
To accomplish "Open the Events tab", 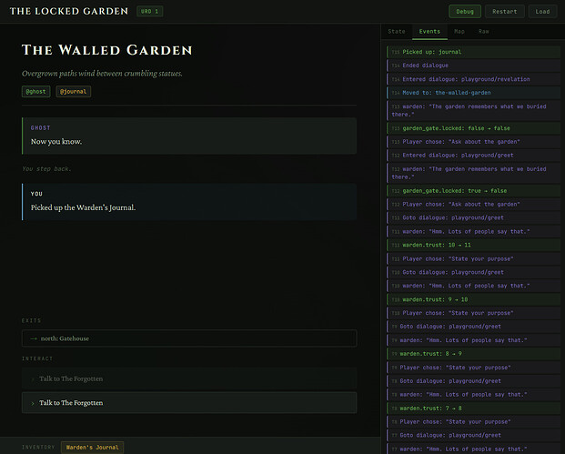I will click(429, 32).
